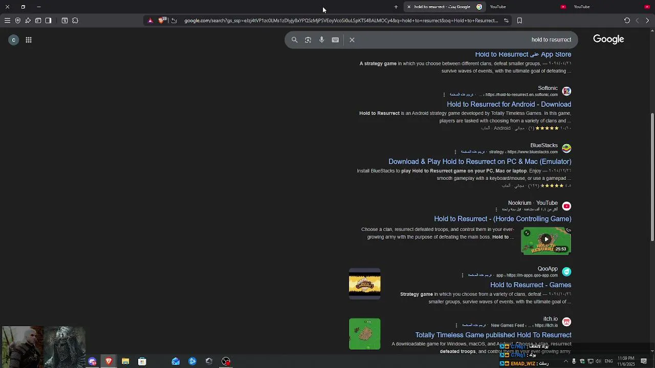Screen dimensions: 655x368
Task: Click the QooApp game thumbnail image
Action: coord(365,284)
